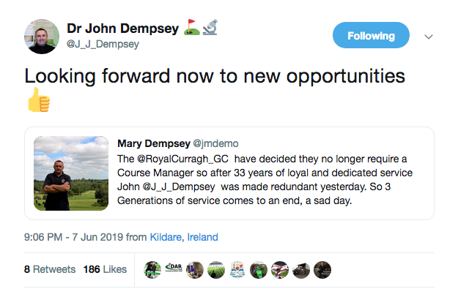Show the 186 Likes list
Viewport: 458px width, 297px height.
click(x=105, y=269)
